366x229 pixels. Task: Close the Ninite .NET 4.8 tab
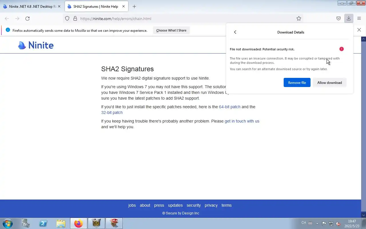(59, 6)
